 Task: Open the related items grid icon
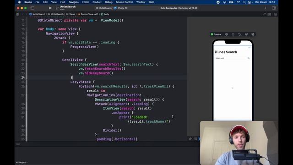[17, 14]
